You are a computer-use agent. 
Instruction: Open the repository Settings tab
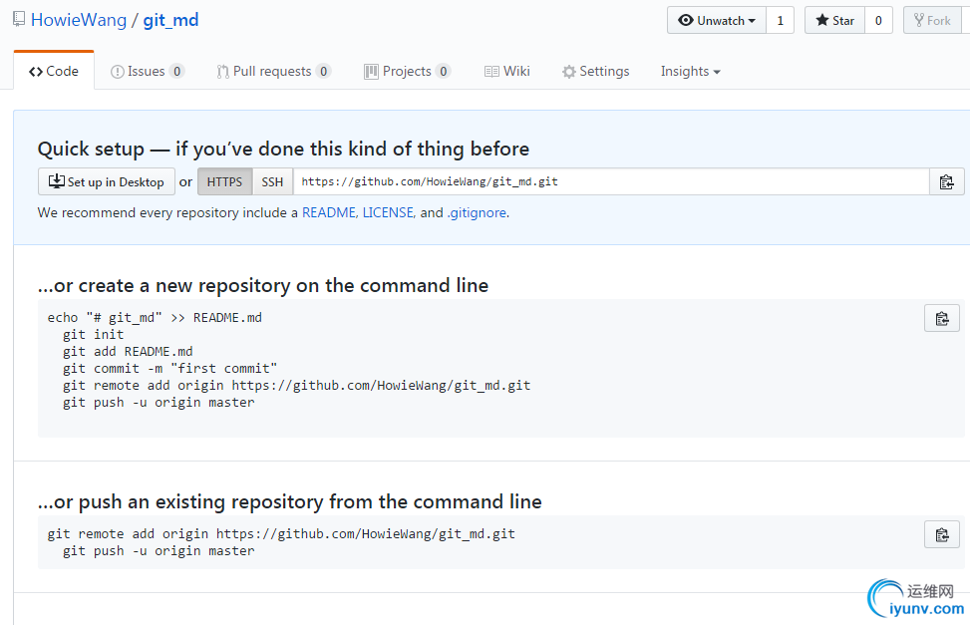(596, 71)
